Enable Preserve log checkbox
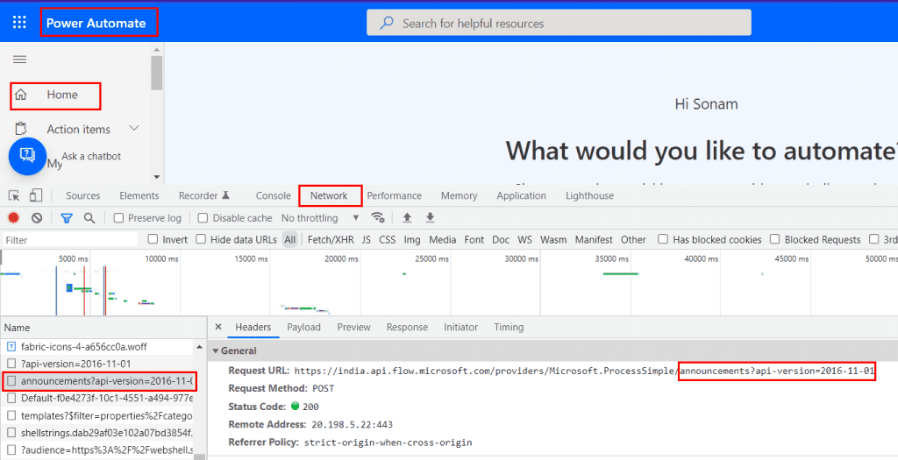The image size is (898, 460). pyautogui.click(x=118, y=218)
